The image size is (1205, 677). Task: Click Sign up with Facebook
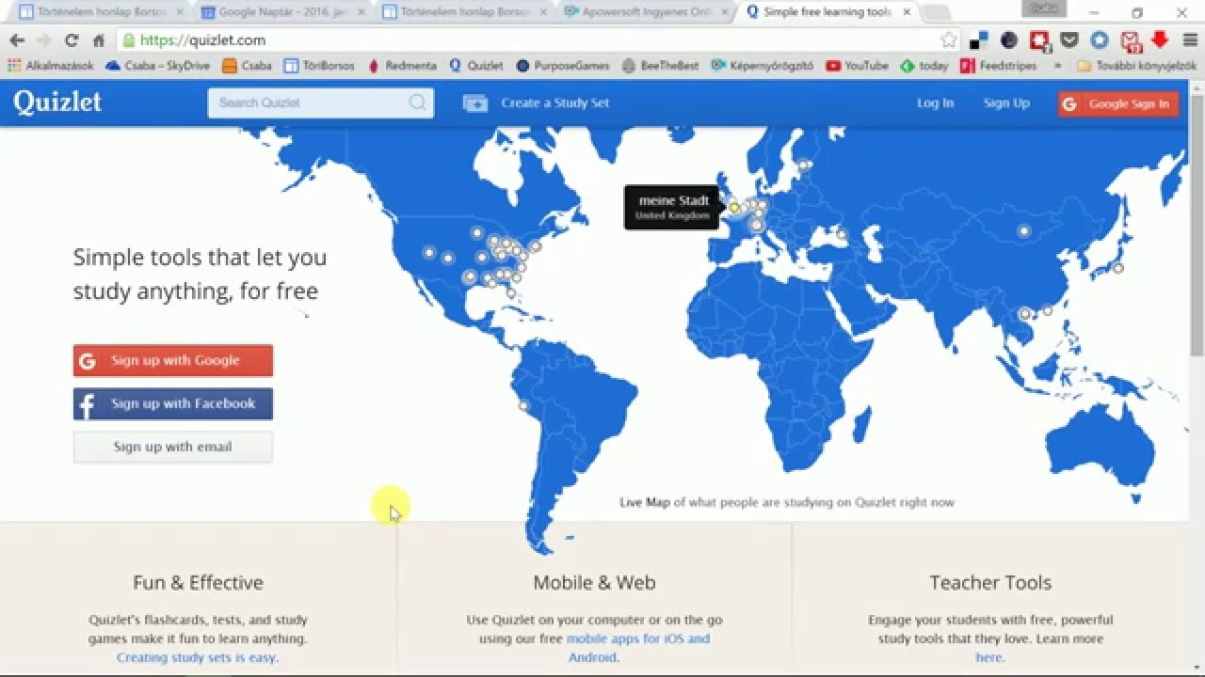pos(173,403)
